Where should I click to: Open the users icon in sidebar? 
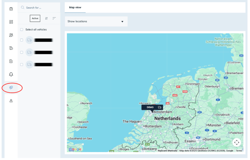[11, 35]
